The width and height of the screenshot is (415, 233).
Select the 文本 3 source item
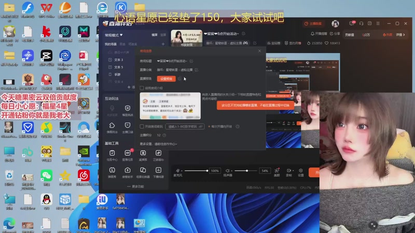[119, 60]
